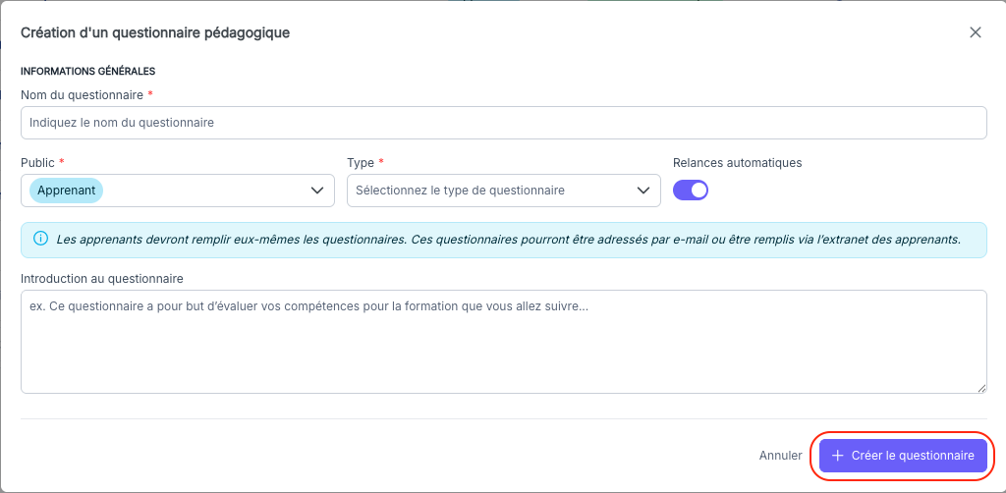Click the 'Introduction au questionnaire' text area

click(504, 342)
